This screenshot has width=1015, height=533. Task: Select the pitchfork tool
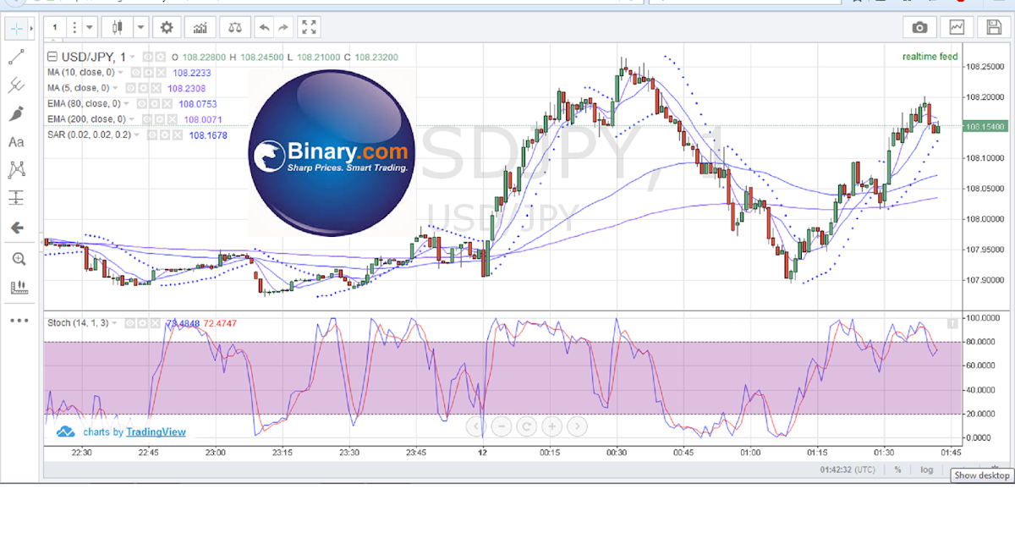[16, 85]
